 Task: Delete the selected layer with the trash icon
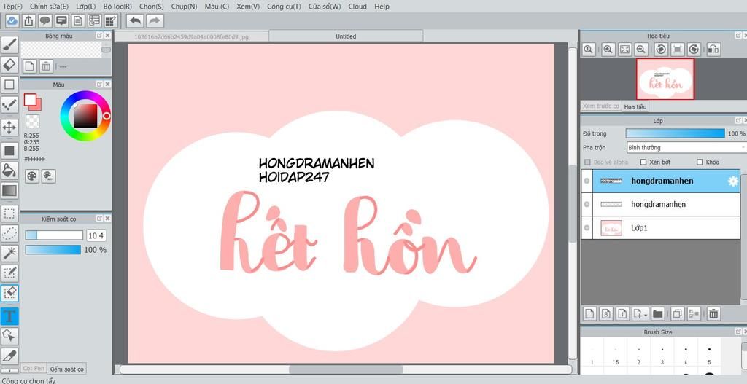[x=713, y=313]
